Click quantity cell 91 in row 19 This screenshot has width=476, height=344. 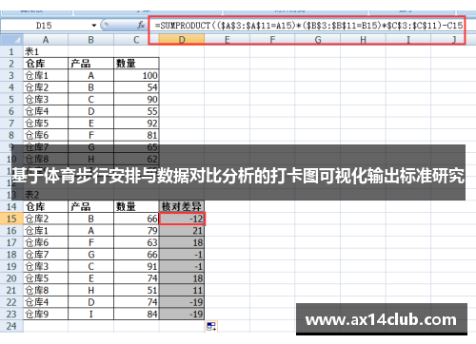point(136,266)
